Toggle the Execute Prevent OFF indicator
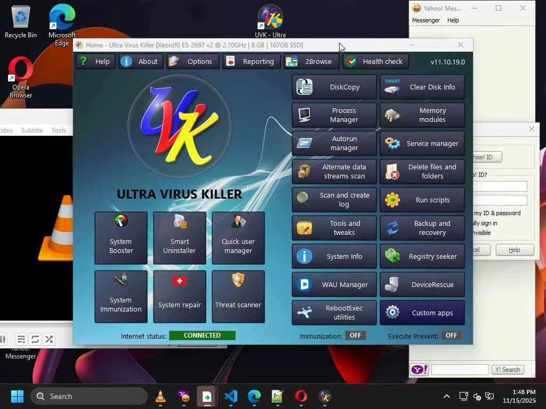 [x=451, y=336]
